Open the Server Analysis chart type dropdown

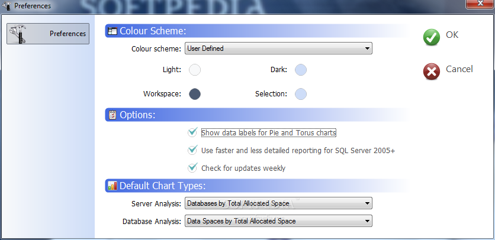pyautogui.click(x=278, y=203)
